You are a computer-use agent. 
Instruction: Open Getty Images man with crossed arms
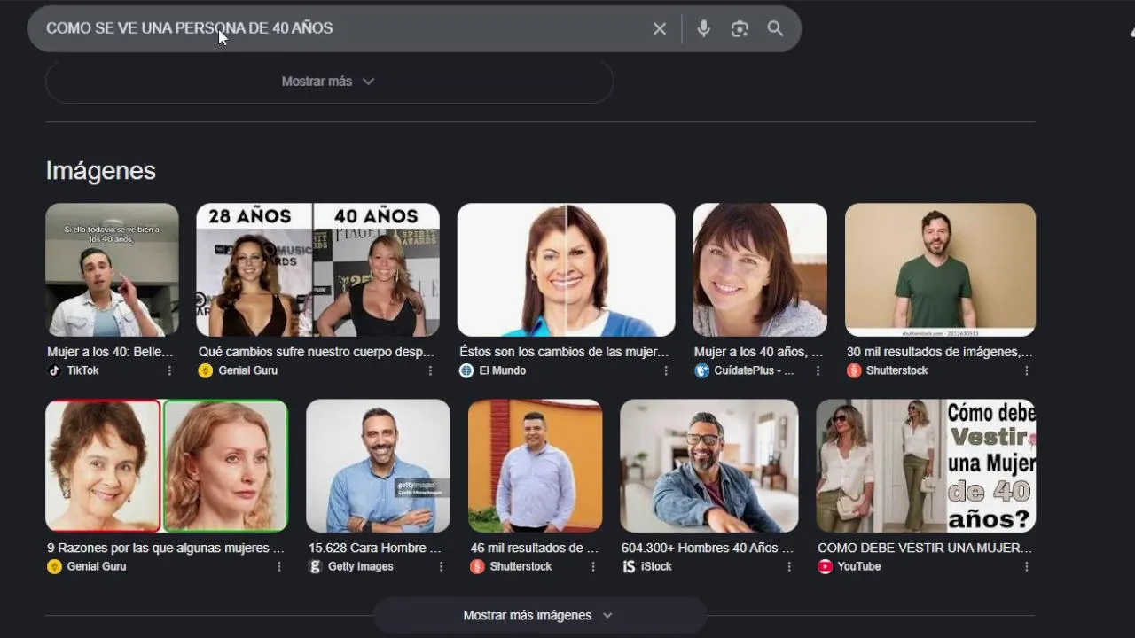[x=378, y=465]
